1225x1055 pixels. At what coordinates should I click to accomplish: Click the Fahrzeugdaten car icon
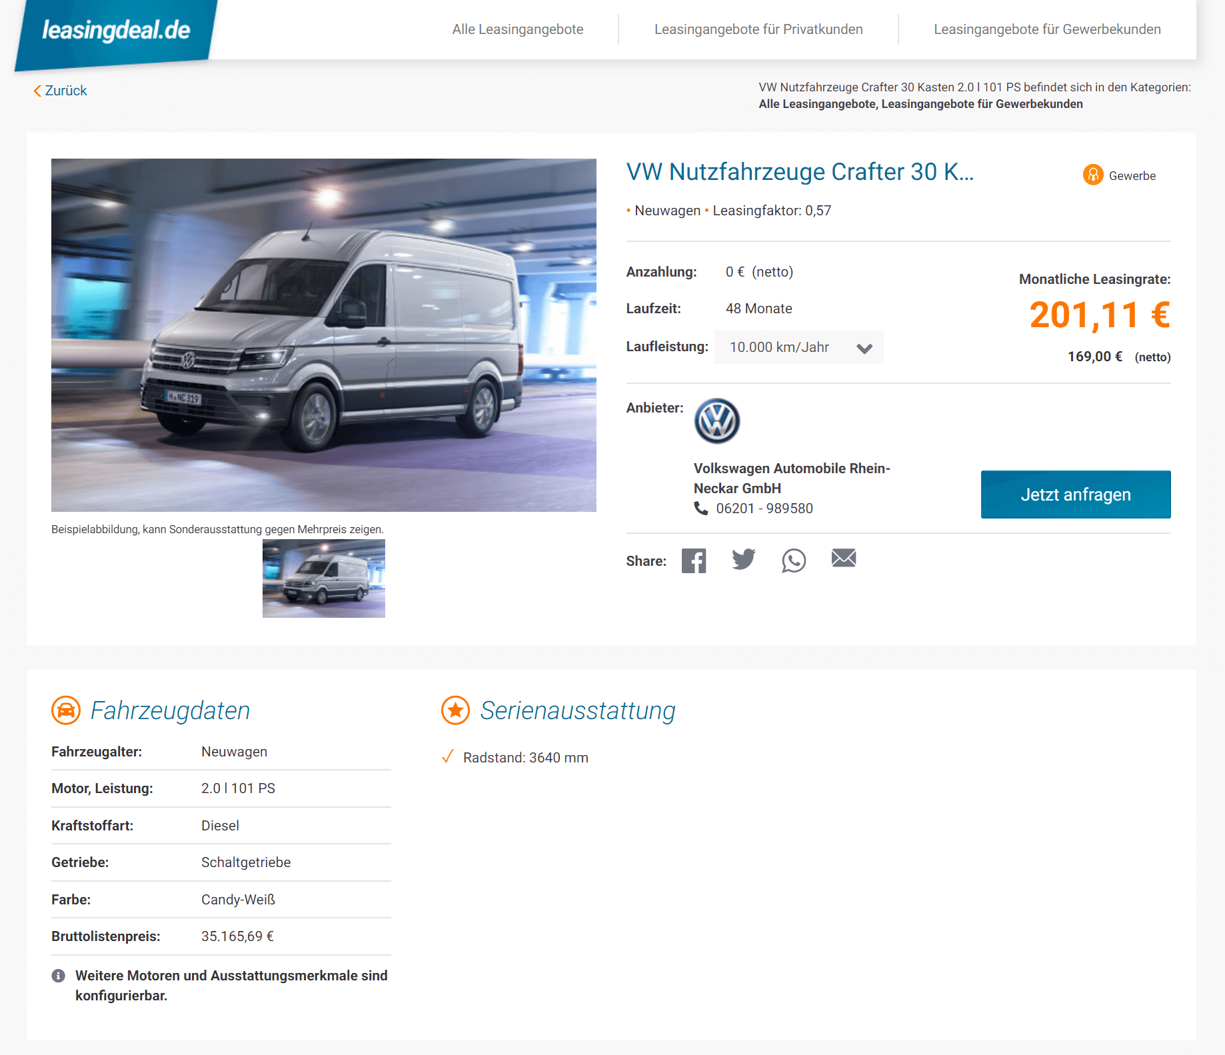(x=66, y=710)
